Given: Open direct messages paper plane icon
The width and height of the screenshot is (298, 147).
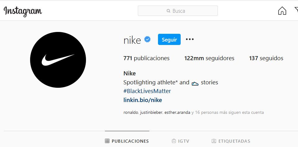Looking at the screenshot, I should point(296,11).
